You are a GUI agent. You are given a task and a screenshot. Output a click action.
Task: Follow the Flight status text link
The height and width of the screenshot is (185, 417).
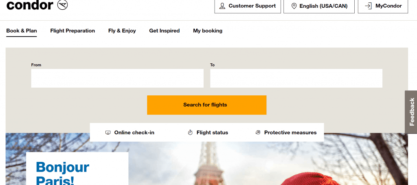point(212,133)
